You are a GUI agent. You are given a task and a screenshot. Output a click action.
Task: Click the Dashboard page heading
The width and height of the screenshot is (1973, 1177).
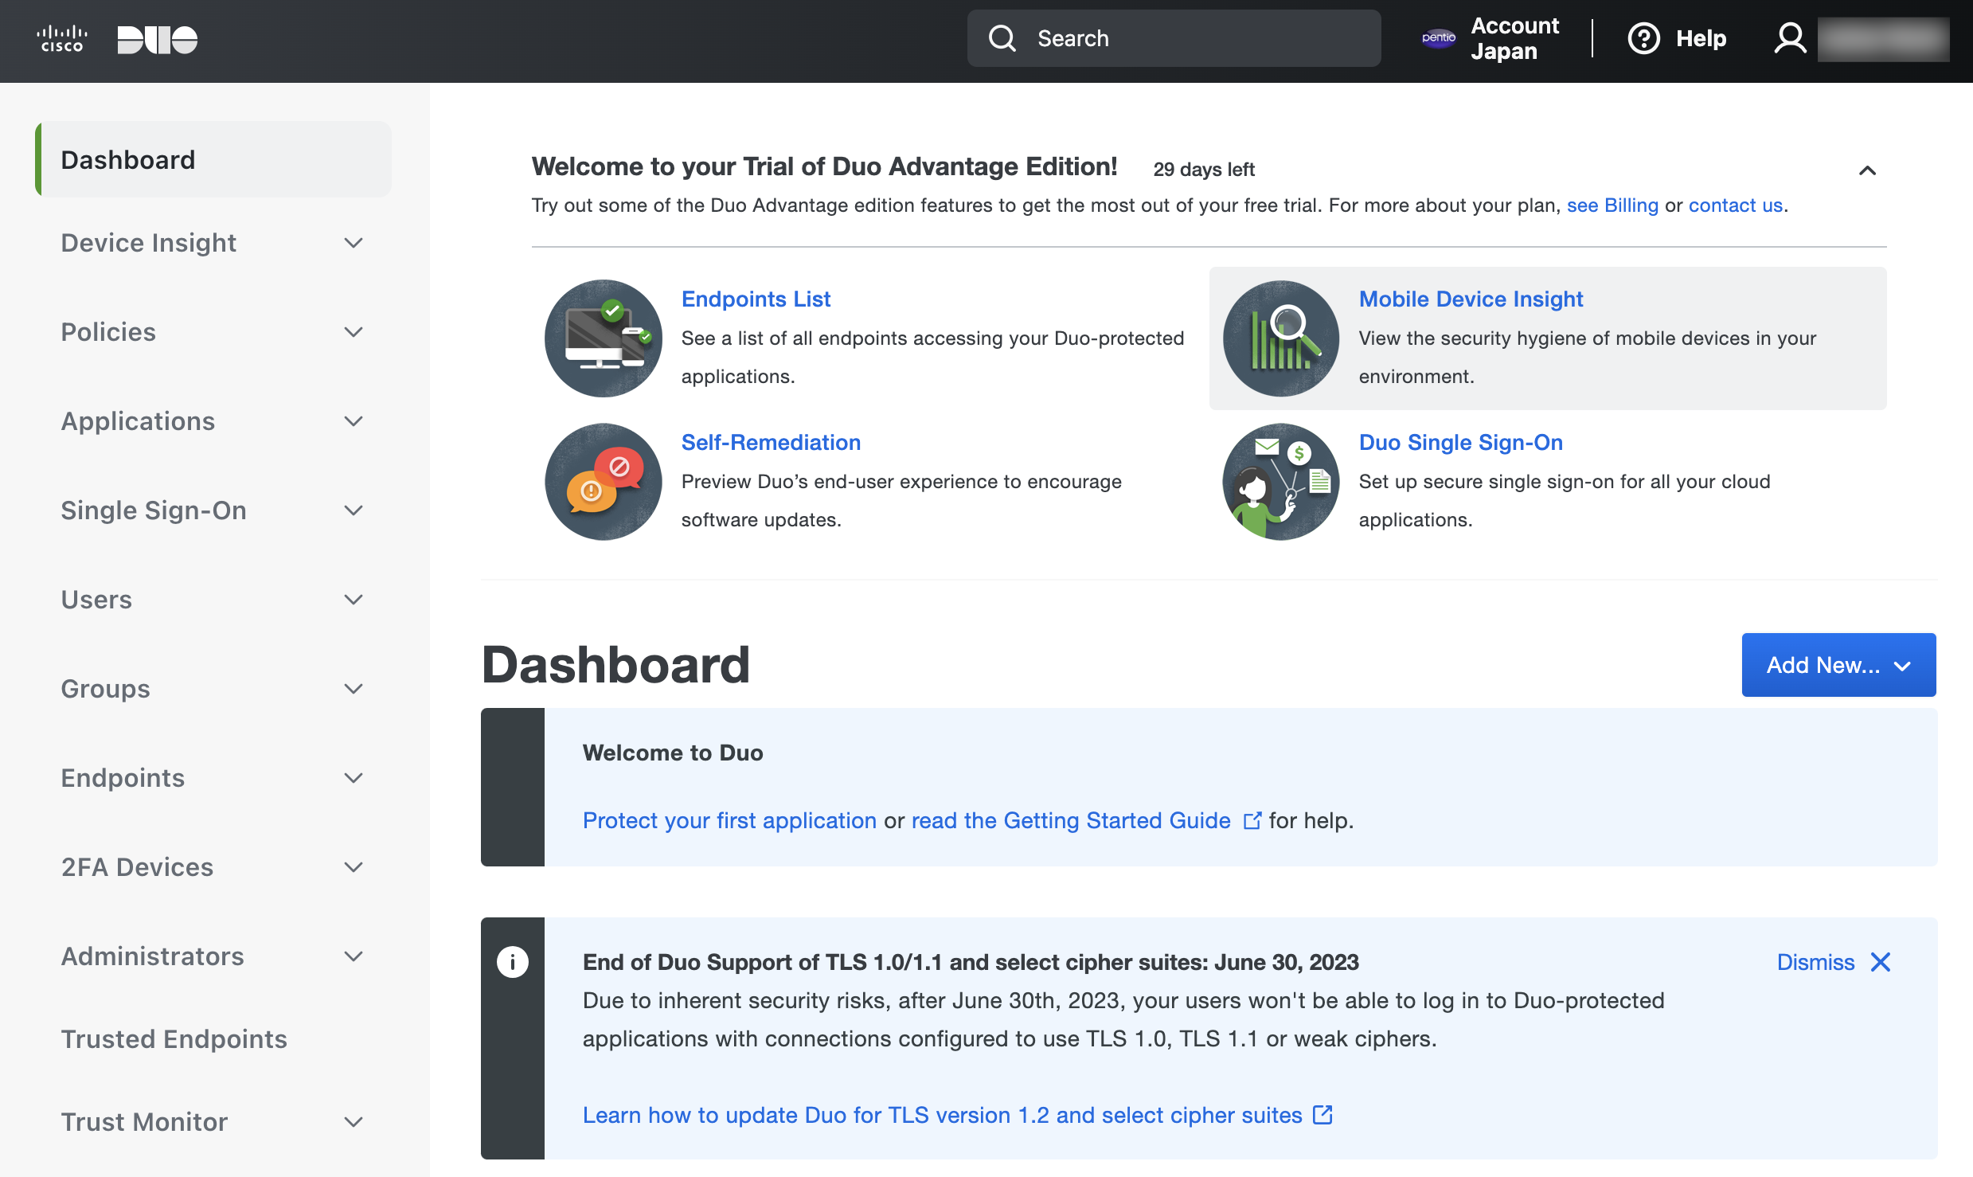[x=615, y=665]
